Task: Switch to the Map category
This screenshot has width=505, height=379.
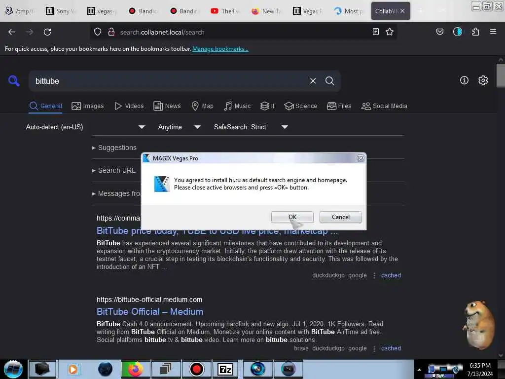Action: [x=202, y=106]
